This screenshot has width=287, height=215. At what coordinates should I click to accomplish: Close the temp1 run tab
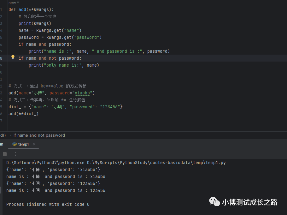35,144
